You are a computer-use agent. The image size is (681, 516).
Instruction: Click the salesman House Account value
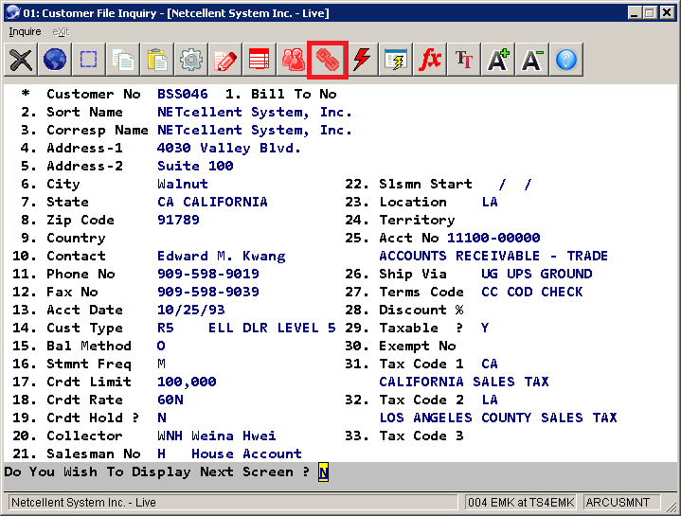[246, 454]
